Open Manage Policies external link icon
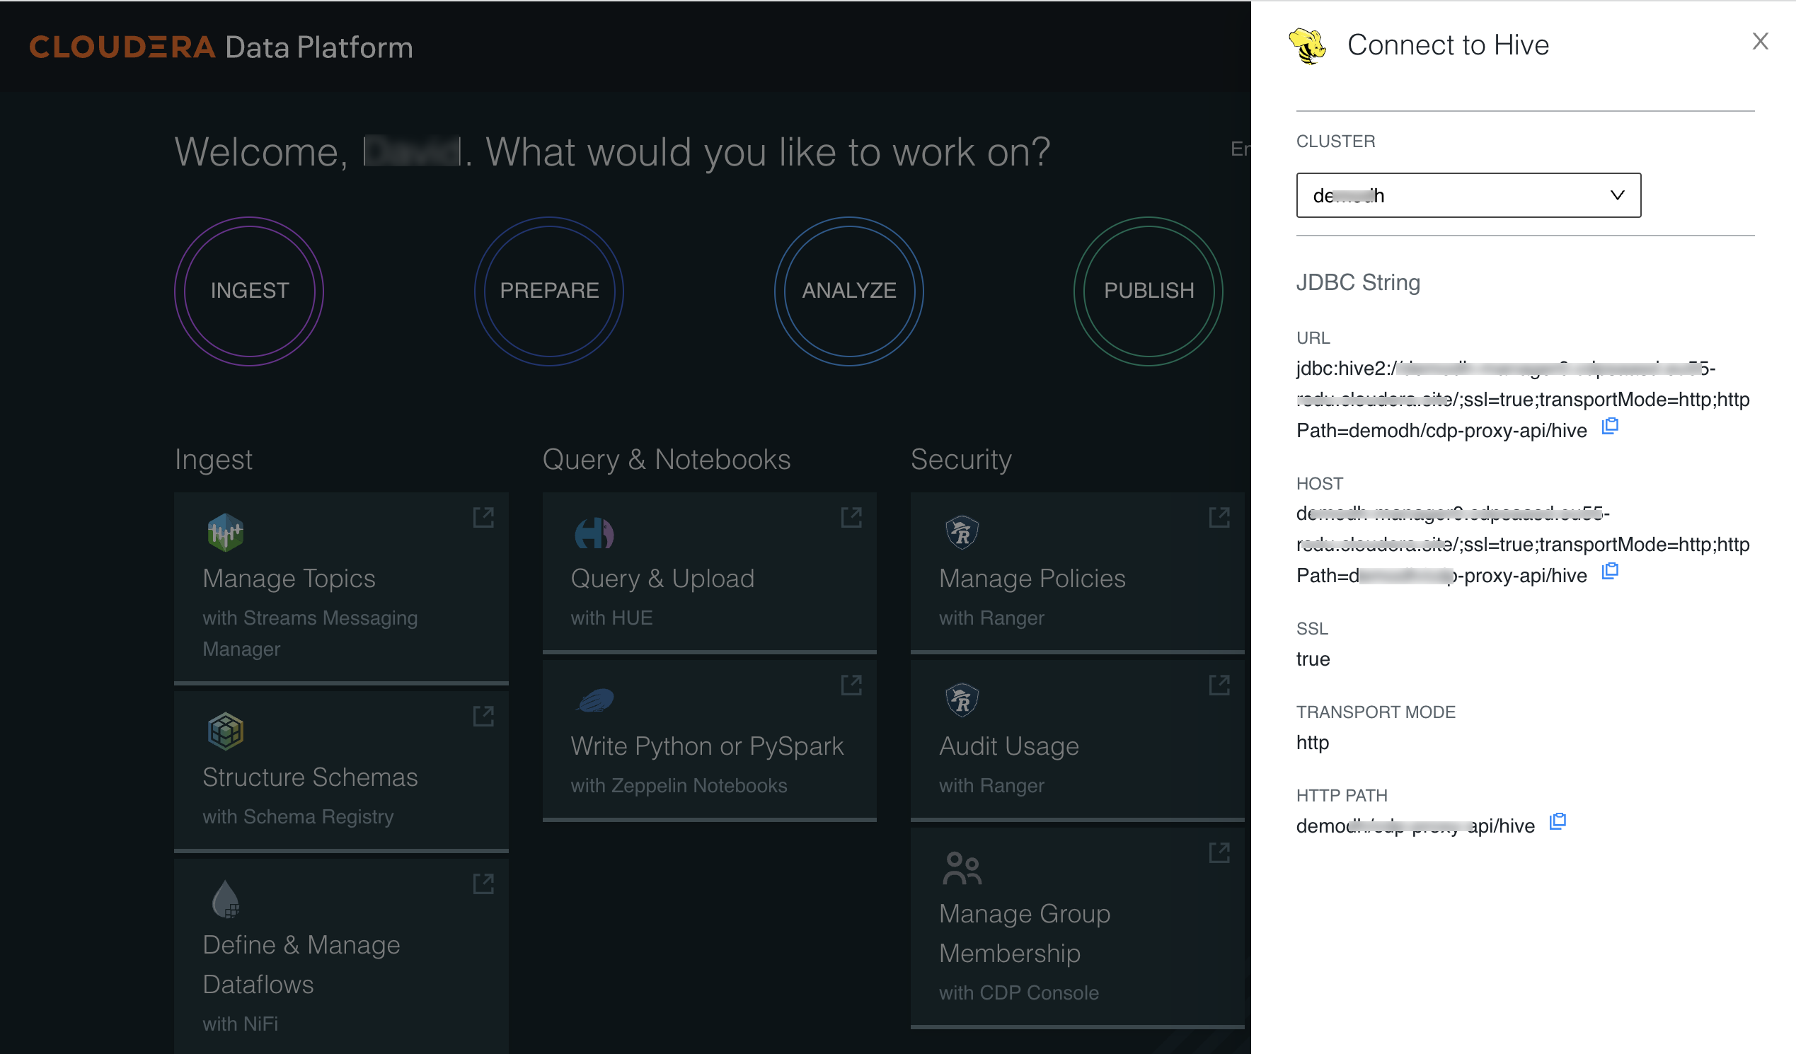1796x1054 pixels. (x=1219, y=517)
